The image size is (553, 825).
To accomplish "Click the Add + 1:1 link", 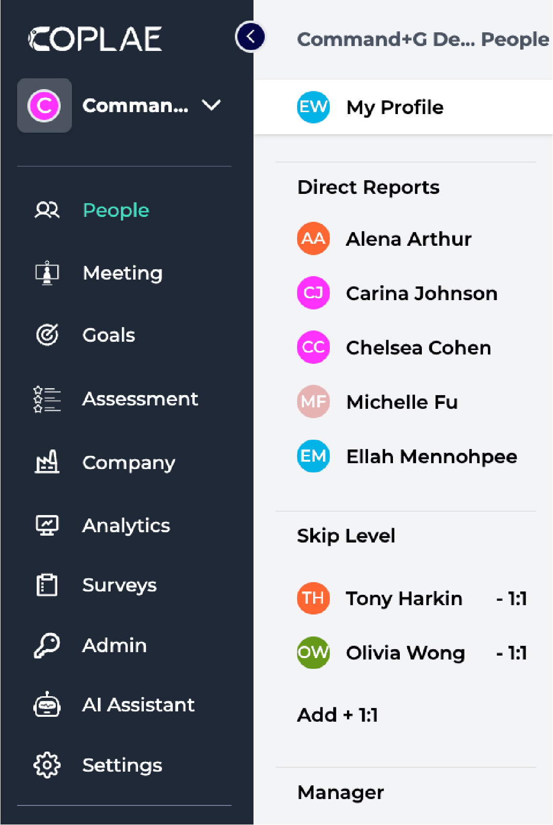I will (338, 715).
